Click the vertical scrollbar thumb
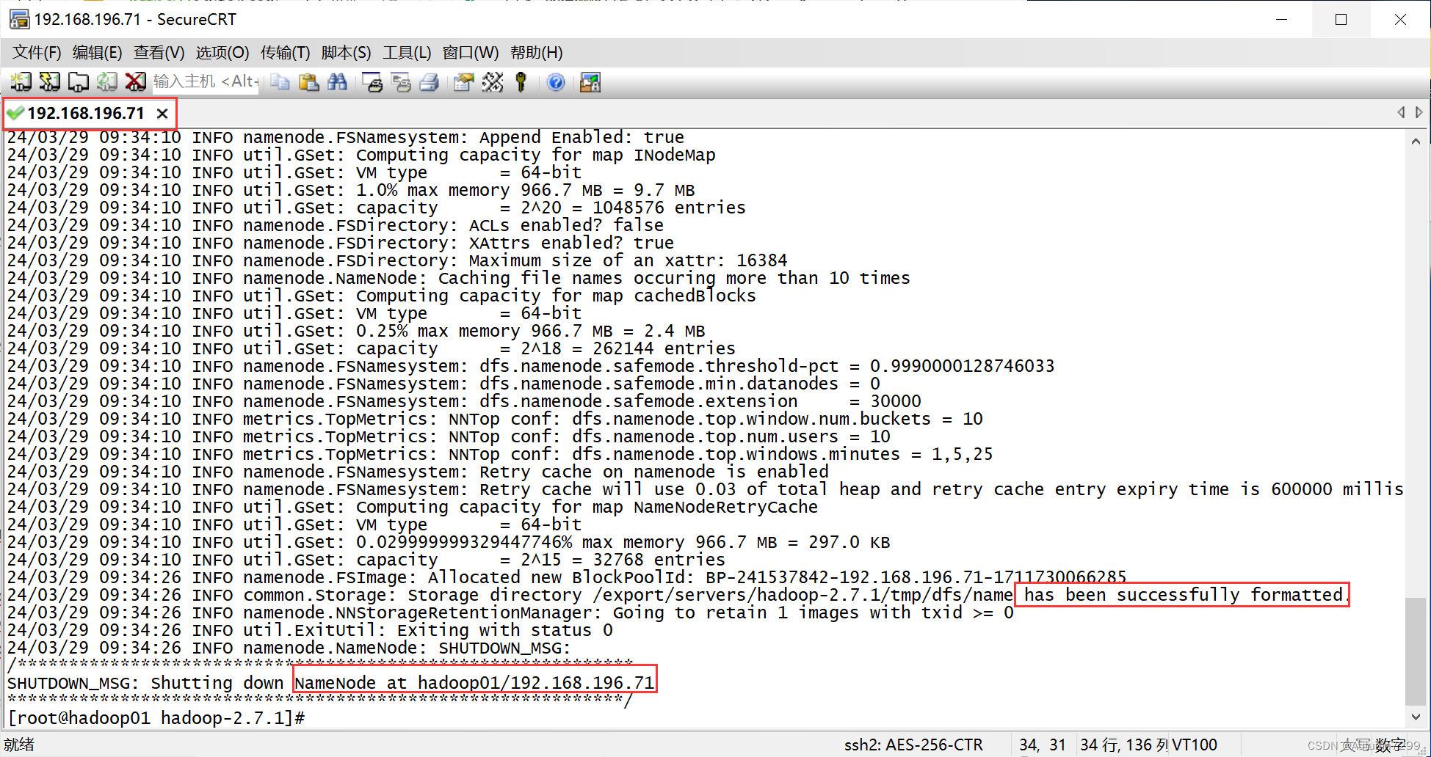Image resolution: width=1431 pixels, height=757 pixels. point(1415,651)
